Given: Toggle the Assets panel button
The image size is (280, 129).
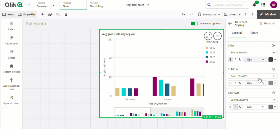Looking at the screenshot, I should 9,14.
